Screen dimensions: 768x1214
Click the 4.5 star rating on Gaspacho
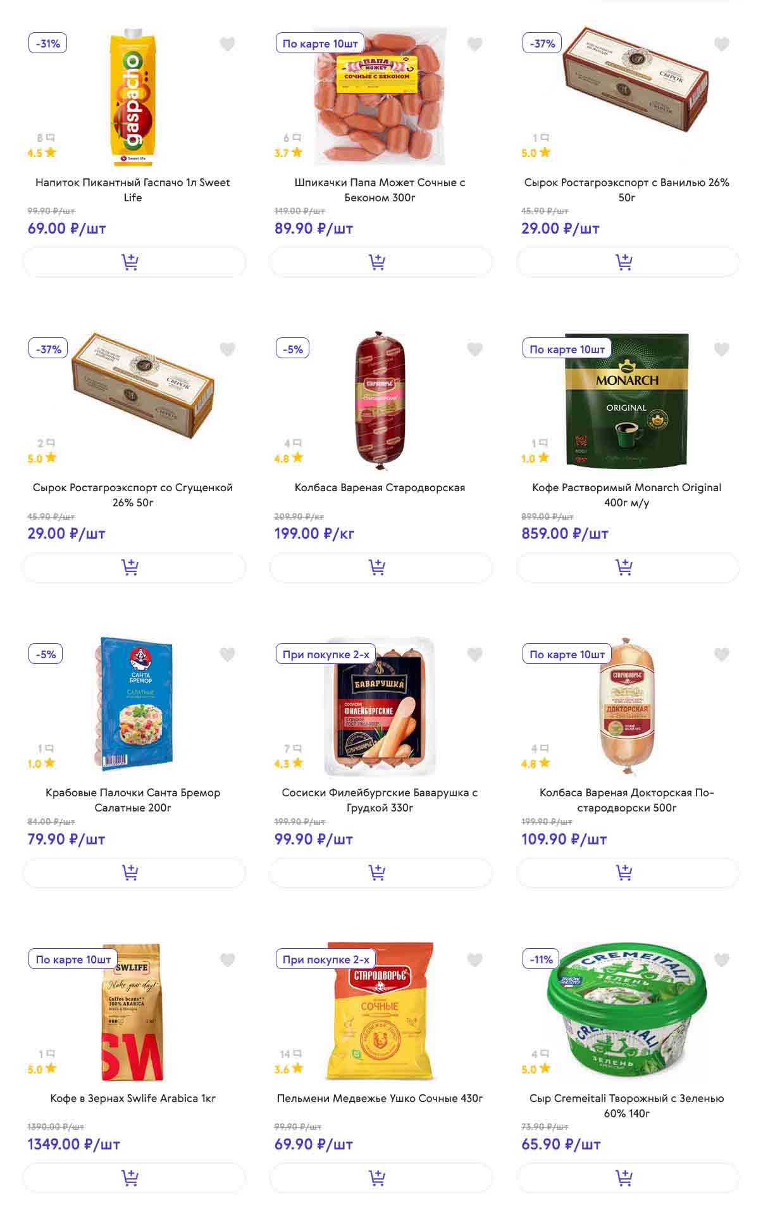tap(42, 153)
